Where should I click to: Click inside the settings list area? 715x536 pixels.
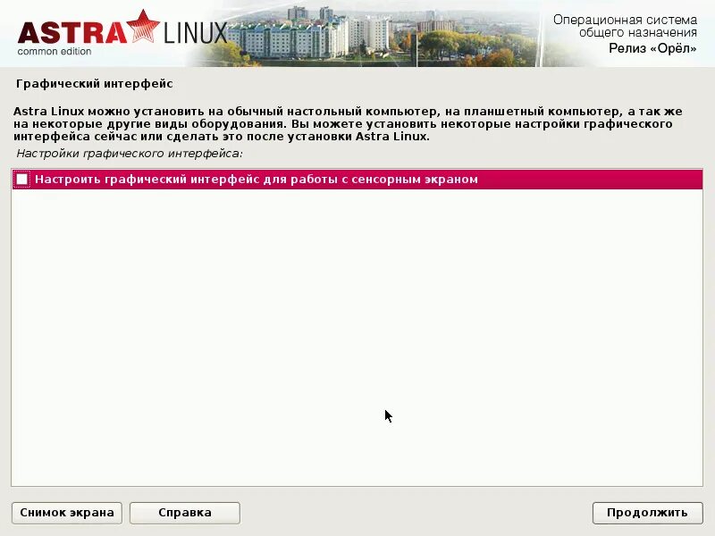pyautogui.click(x=357, y=331)
